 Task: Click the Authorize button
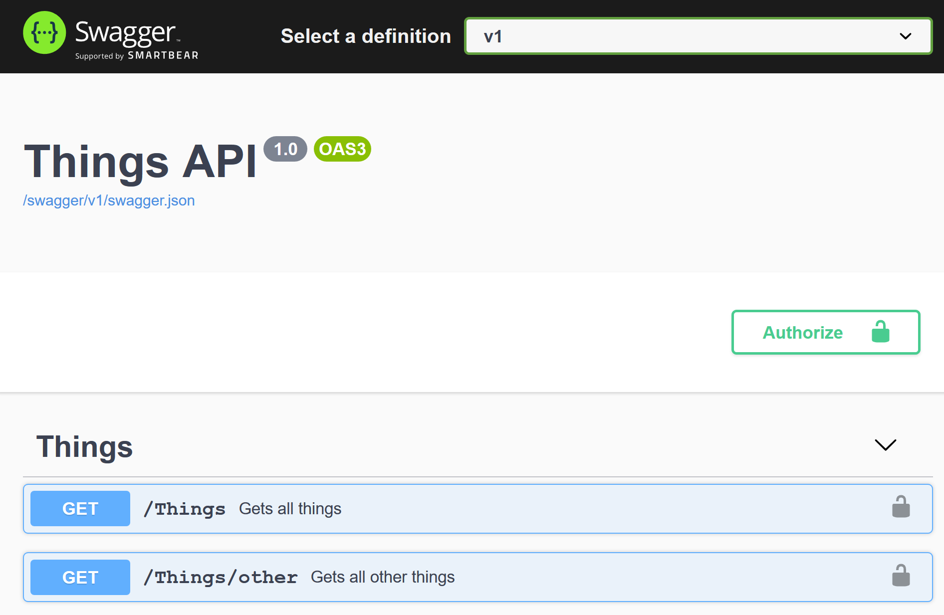point(802,332)
